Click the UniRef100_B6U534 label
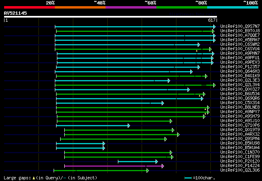The image size is (262, 181). (240, 94)
